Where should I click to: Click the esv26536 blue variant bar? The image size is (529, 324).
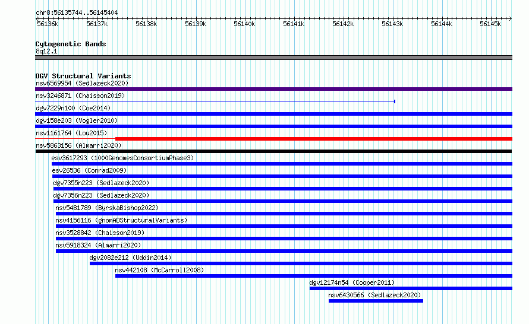click(282, 176)
